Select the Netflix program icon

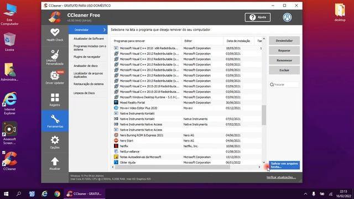[116, 146]
